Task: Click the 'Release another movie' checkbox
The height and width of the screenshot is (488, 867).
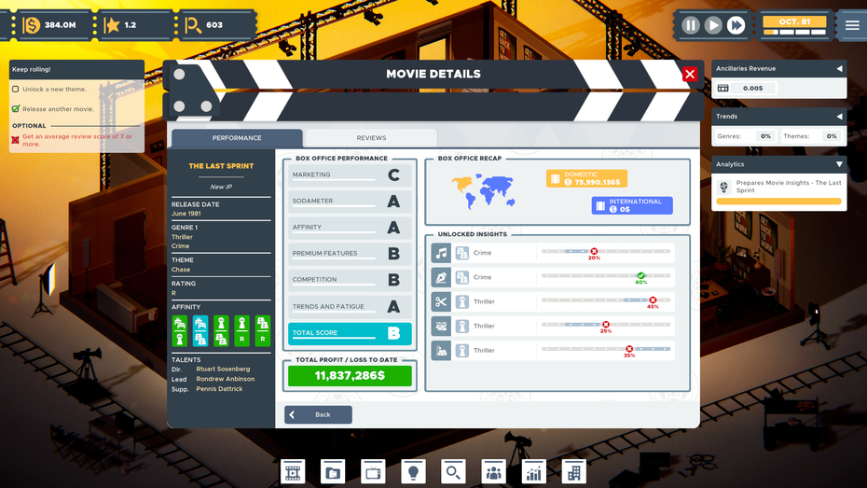Action: tap(16, 109)
